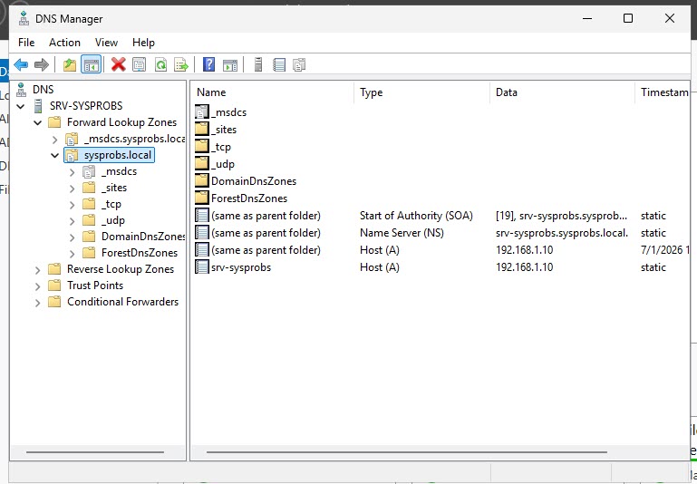Expand the _tcp tree node
697x484 pixels.
tap(72, 205)
